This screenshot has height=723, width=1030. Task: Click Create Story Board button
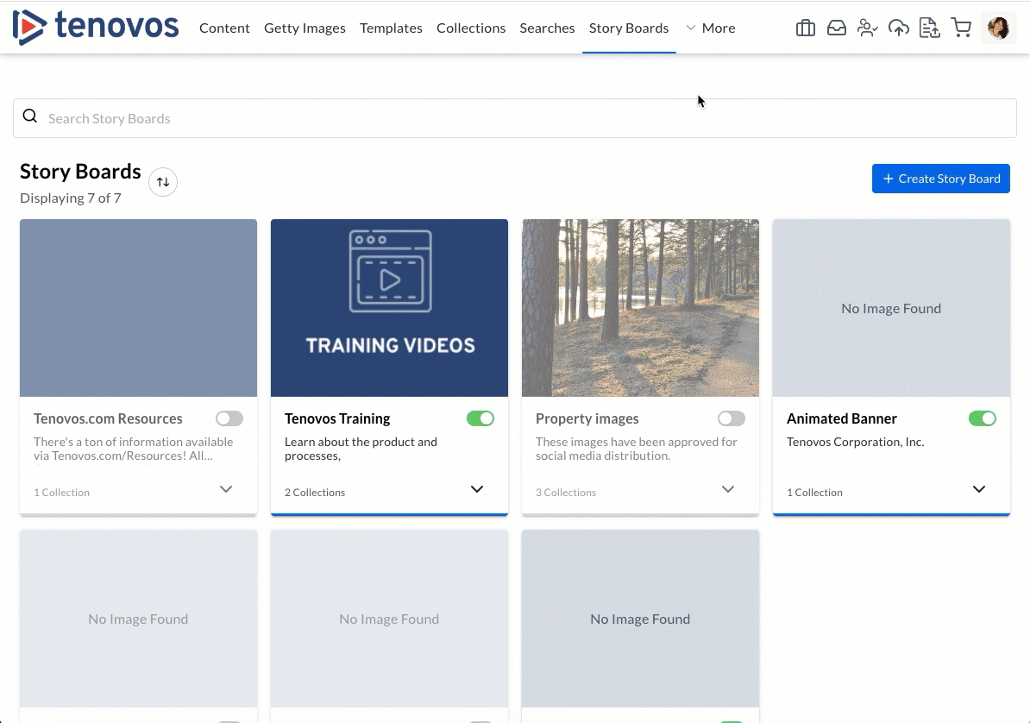(940, 179)
